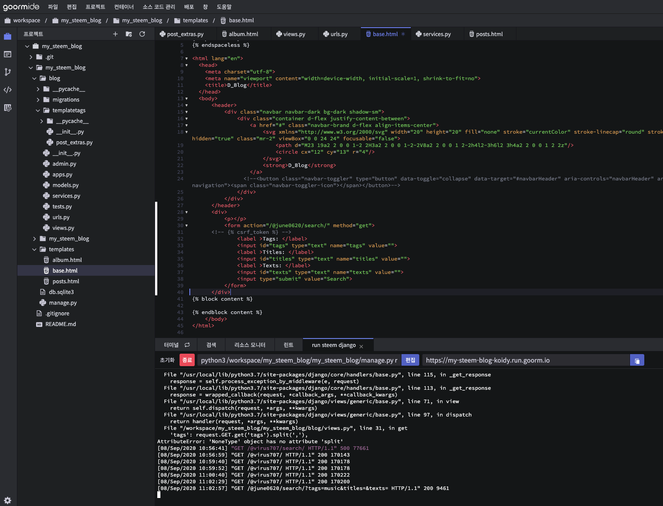
Task: Close the run steem django tab
Action: [x=361, y=346]
